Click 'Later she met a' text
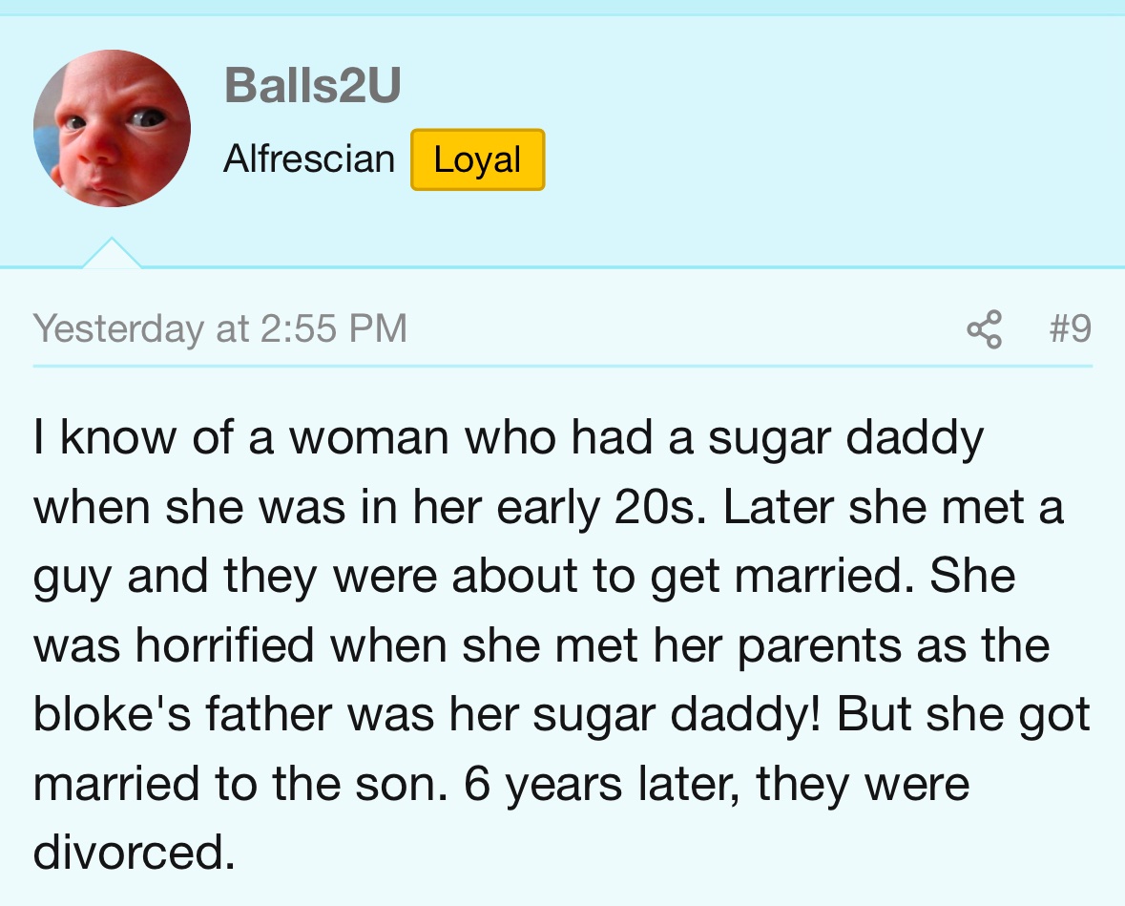This screenshot has width=1125, height=906. 892,507
